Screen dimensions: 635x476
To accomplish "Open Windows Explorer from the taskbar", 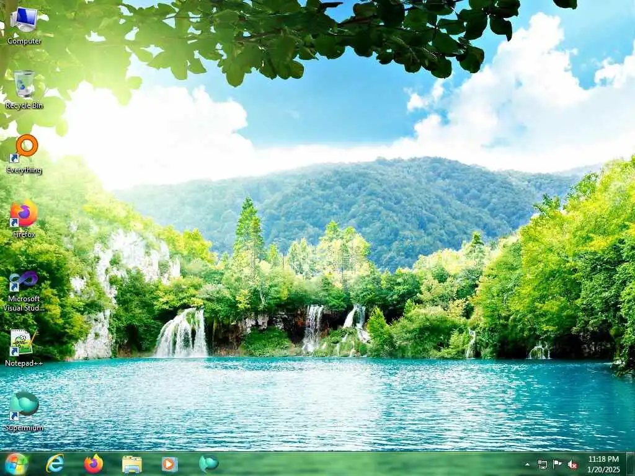I will pyautogui.click(x=131, y=464).
